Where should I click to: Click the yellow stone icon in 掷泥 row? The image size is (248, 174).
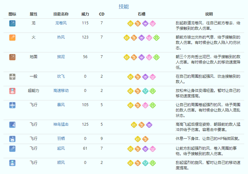[127, 57]
